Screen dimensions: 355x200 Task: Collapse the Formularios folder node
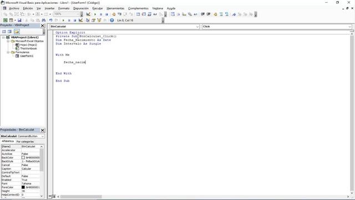pyautogui.click(x=8, y=52)
